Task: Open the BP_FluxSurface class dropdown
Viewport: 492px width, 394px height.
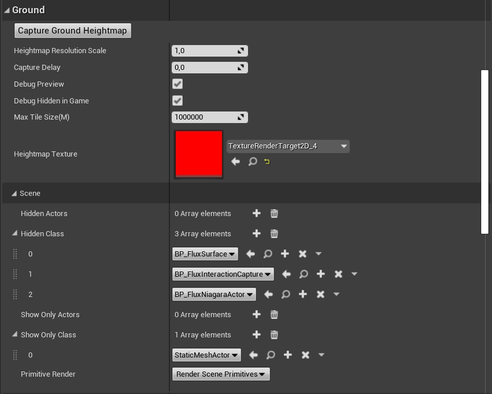Action: coord(205,254)
